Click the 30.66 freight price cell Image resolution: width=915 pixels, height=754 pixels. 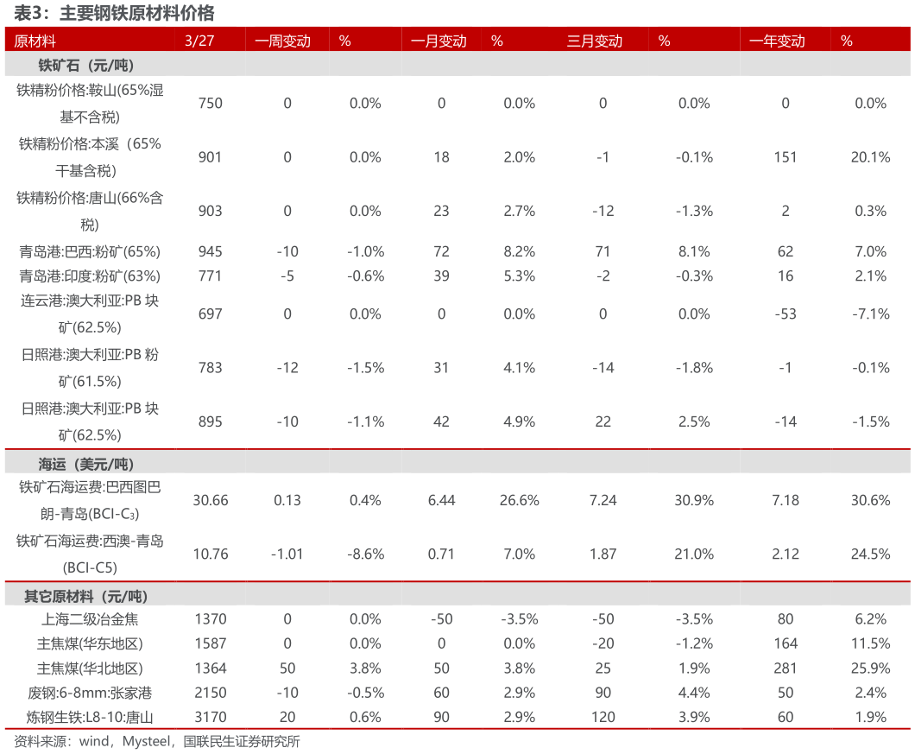tap(211, 500)
